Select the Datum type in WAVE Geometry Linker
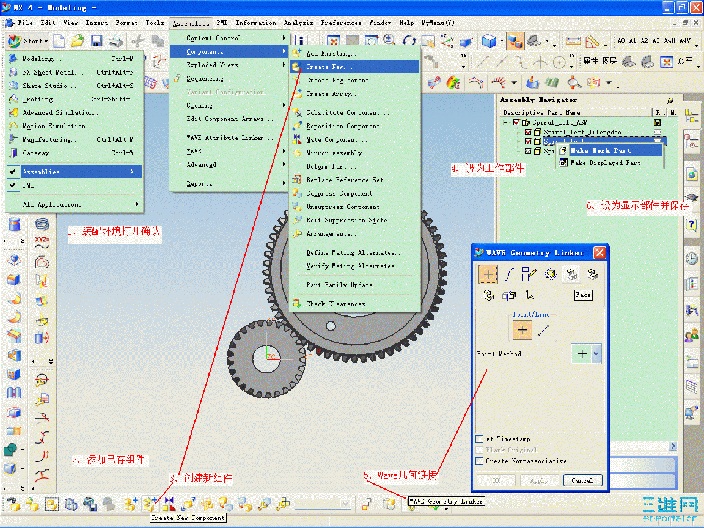The height and width of the screenshot is (528, 704). (x=551, y=274)
